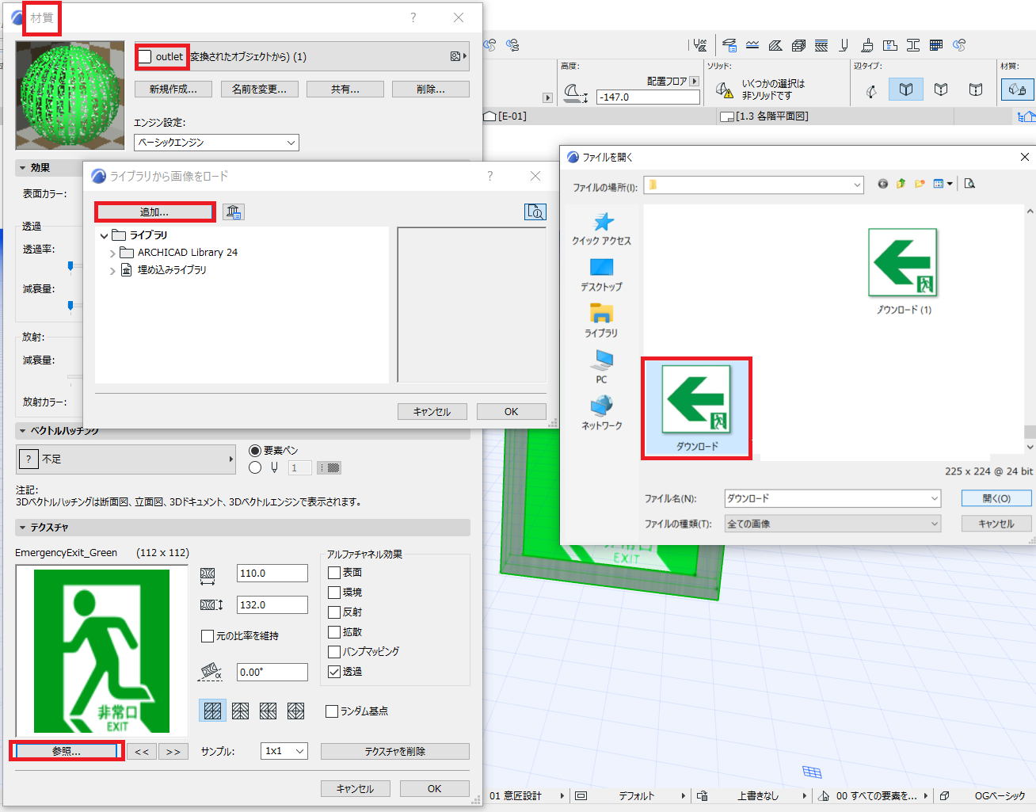The height and width of the screenshot is (812, 1036).
Task: Select the ダウンロード image thumbnail
Action: (697, 409)
